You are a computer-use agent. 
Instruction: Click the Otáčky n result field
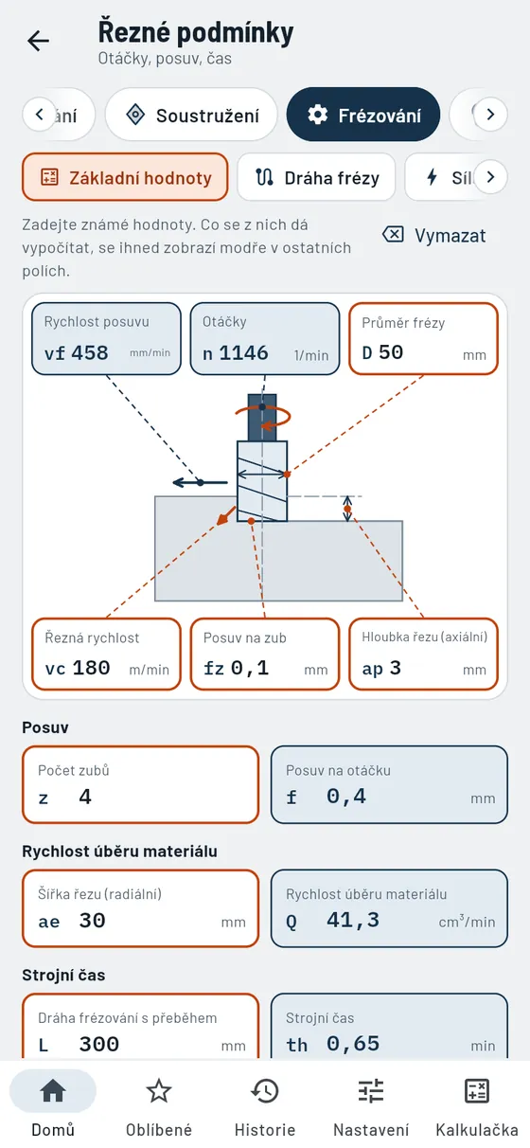tap(264, 340)
